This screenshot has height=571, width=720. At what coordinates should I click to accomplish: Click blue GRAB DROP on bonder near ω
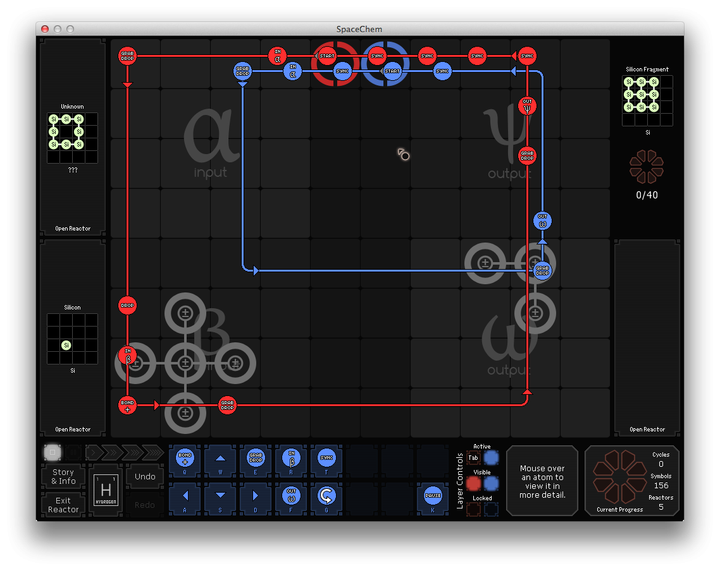pos(542,271)
